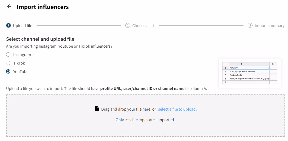This screenshot has height=141, width=288.
Task: Open the Choose a list step label
Action: coord(143,26)
